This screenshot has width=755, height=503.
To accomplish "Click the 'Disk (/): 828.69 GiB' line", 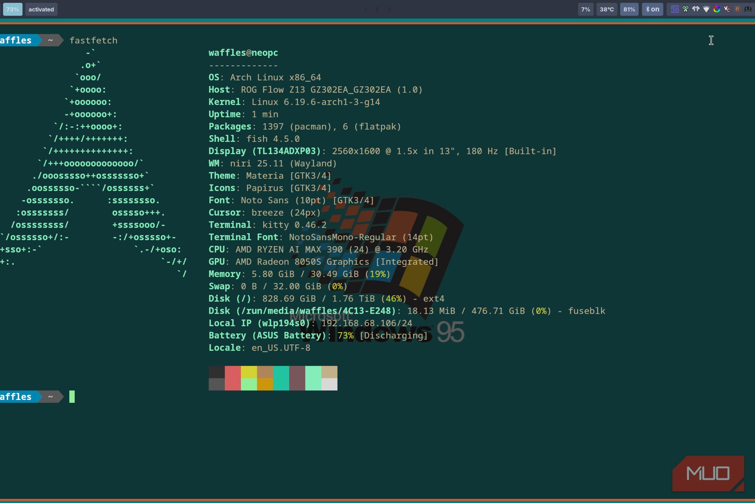I will tap(326, 299).
